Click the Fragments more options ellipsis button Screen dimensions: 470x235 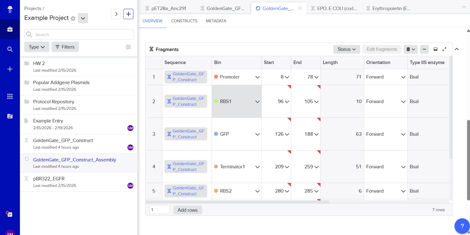pyautogui.click(x=424, y=49)
